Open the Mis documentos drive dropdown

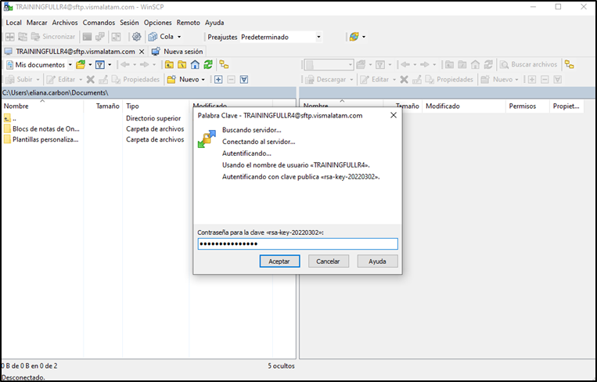70,65
